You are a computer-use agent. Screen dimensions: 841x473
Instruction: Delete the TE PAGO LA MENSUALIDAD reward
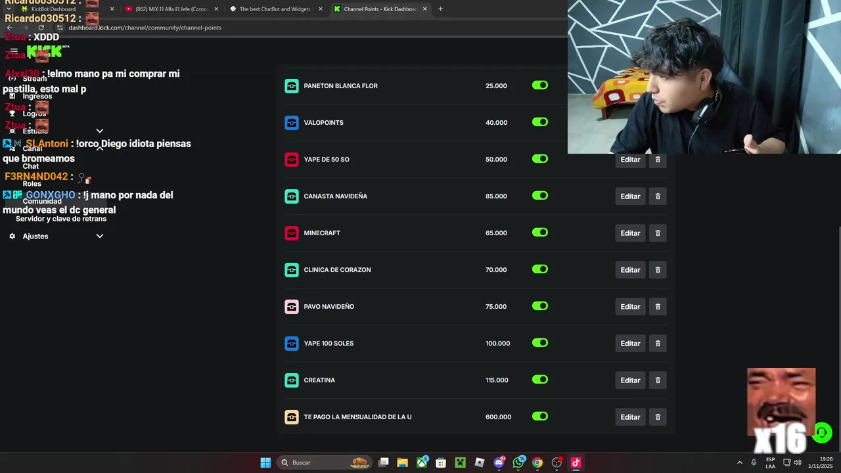(658, 417)
